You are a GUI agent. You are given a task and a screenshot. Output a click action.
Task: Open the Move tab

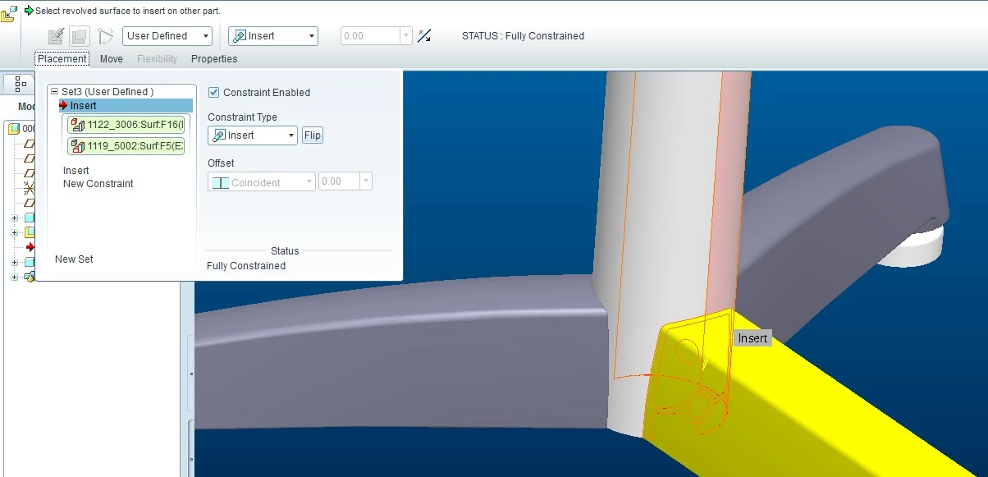click(x=112, y=59)
